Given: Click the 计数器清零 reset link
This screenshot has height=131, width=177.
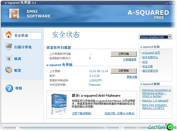Looking at the screenshot, I should click(x=130, y=60).
